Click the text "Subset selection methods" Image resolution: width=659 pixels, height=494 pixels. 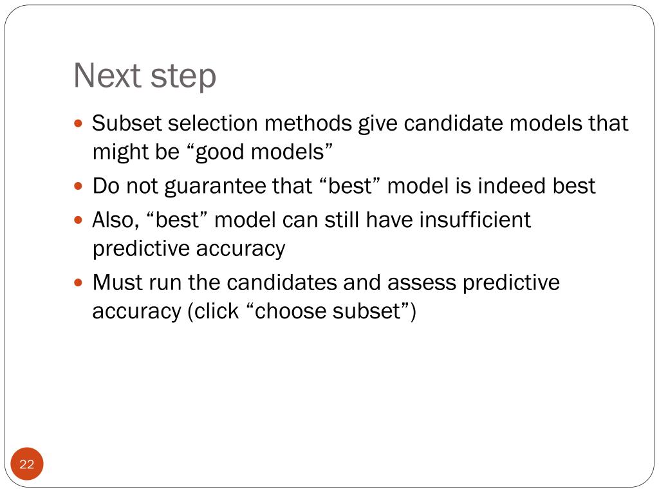click(x=222, y=123)
